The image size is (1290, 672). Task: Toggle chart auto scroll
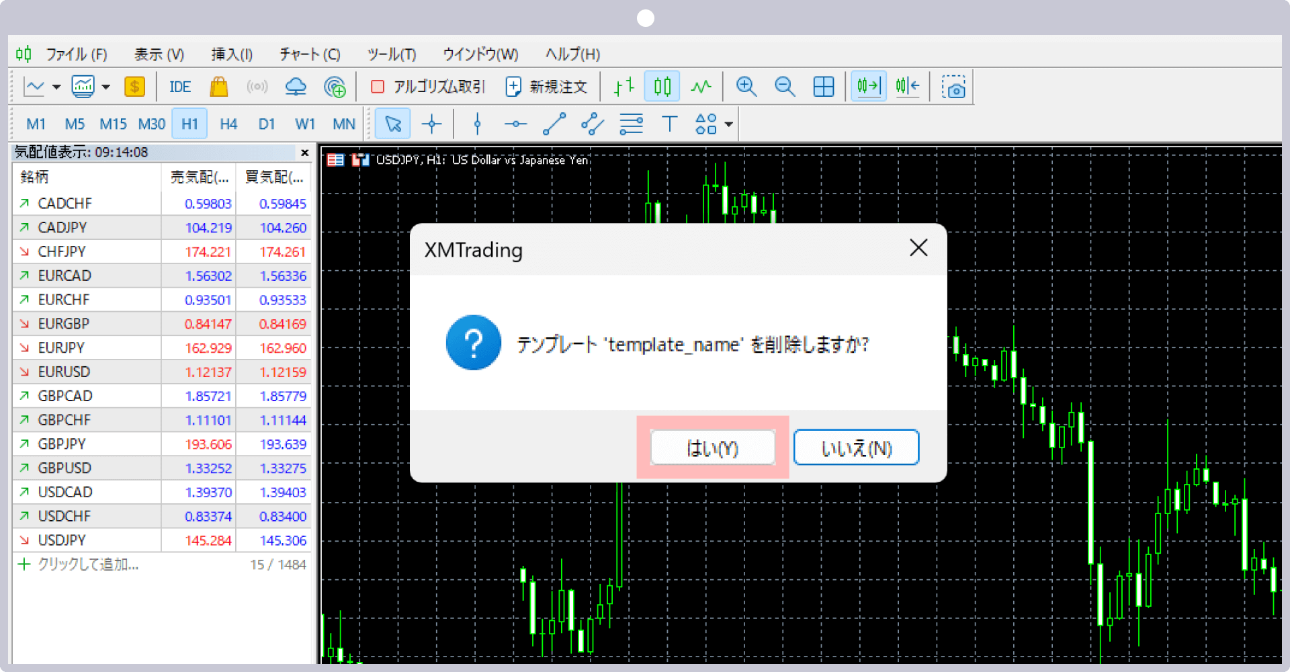pos(868,86)
